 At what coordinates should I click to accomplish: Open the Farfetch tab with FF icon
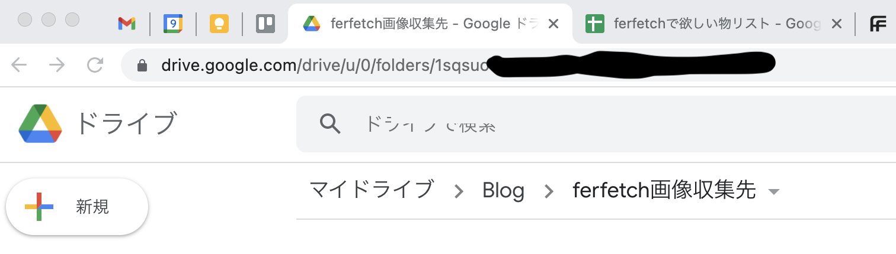pyautogui.click(x=878, y=24)
